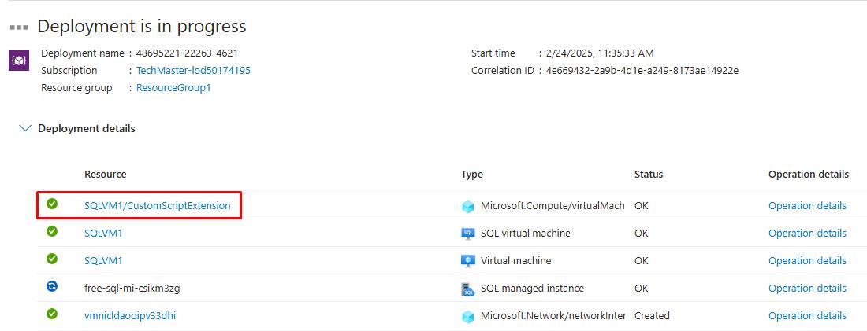Collapse the Deployment details section chevron
867x331 pixels.
pyautogui.click(x=25, y=128)
